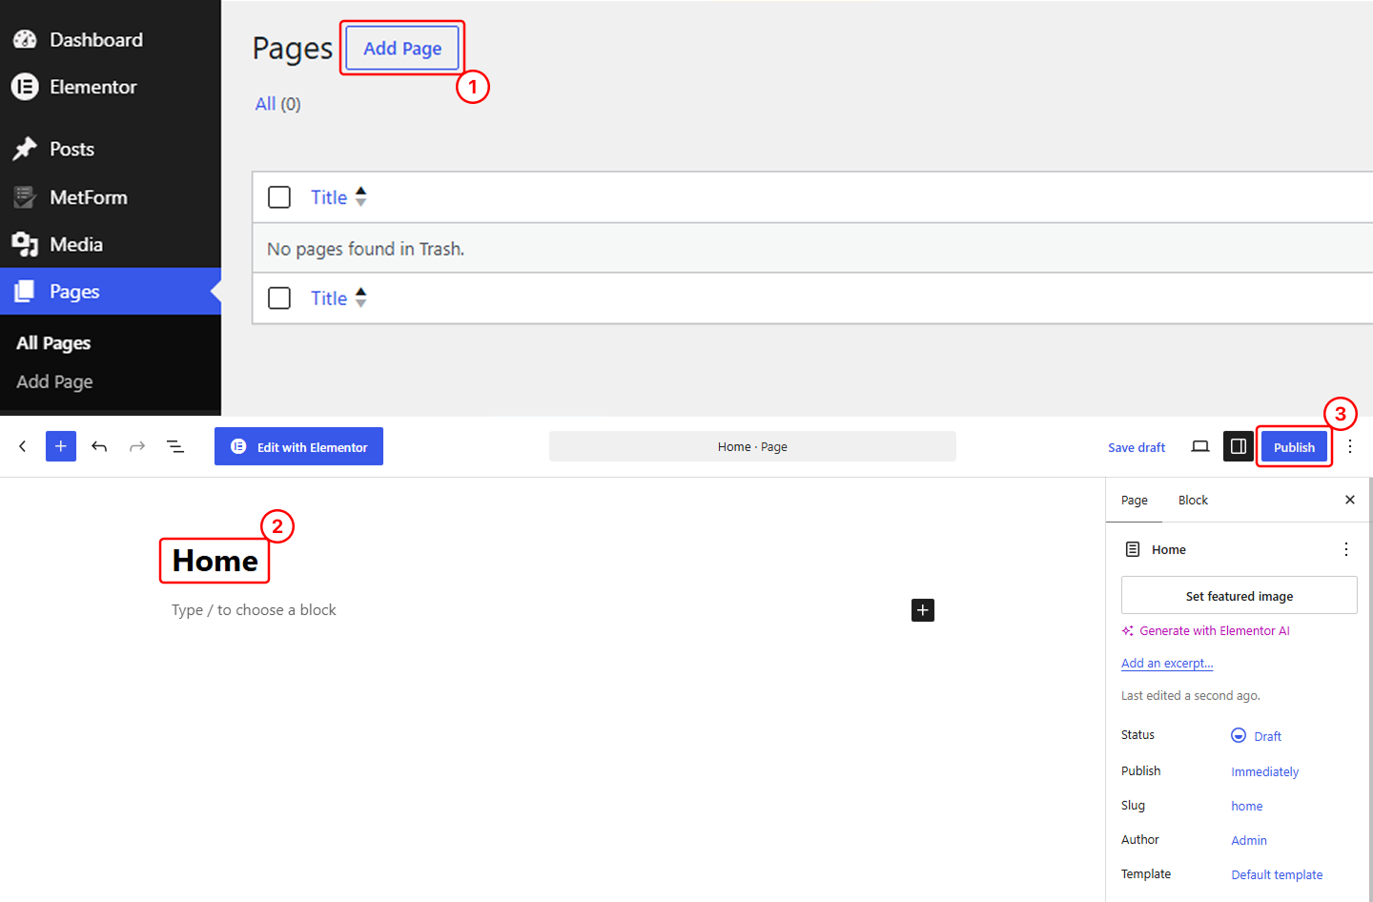This screenshot has height=902, width=1373.
Task: Click Edit with Elementor button
Action: point(298,446)
